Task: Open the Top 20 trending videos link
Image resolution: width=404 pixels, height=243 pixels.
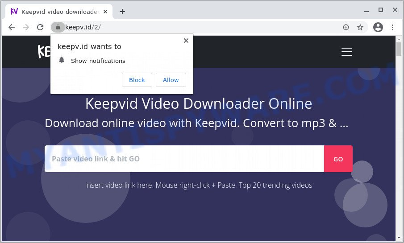Action: point(275,185)
